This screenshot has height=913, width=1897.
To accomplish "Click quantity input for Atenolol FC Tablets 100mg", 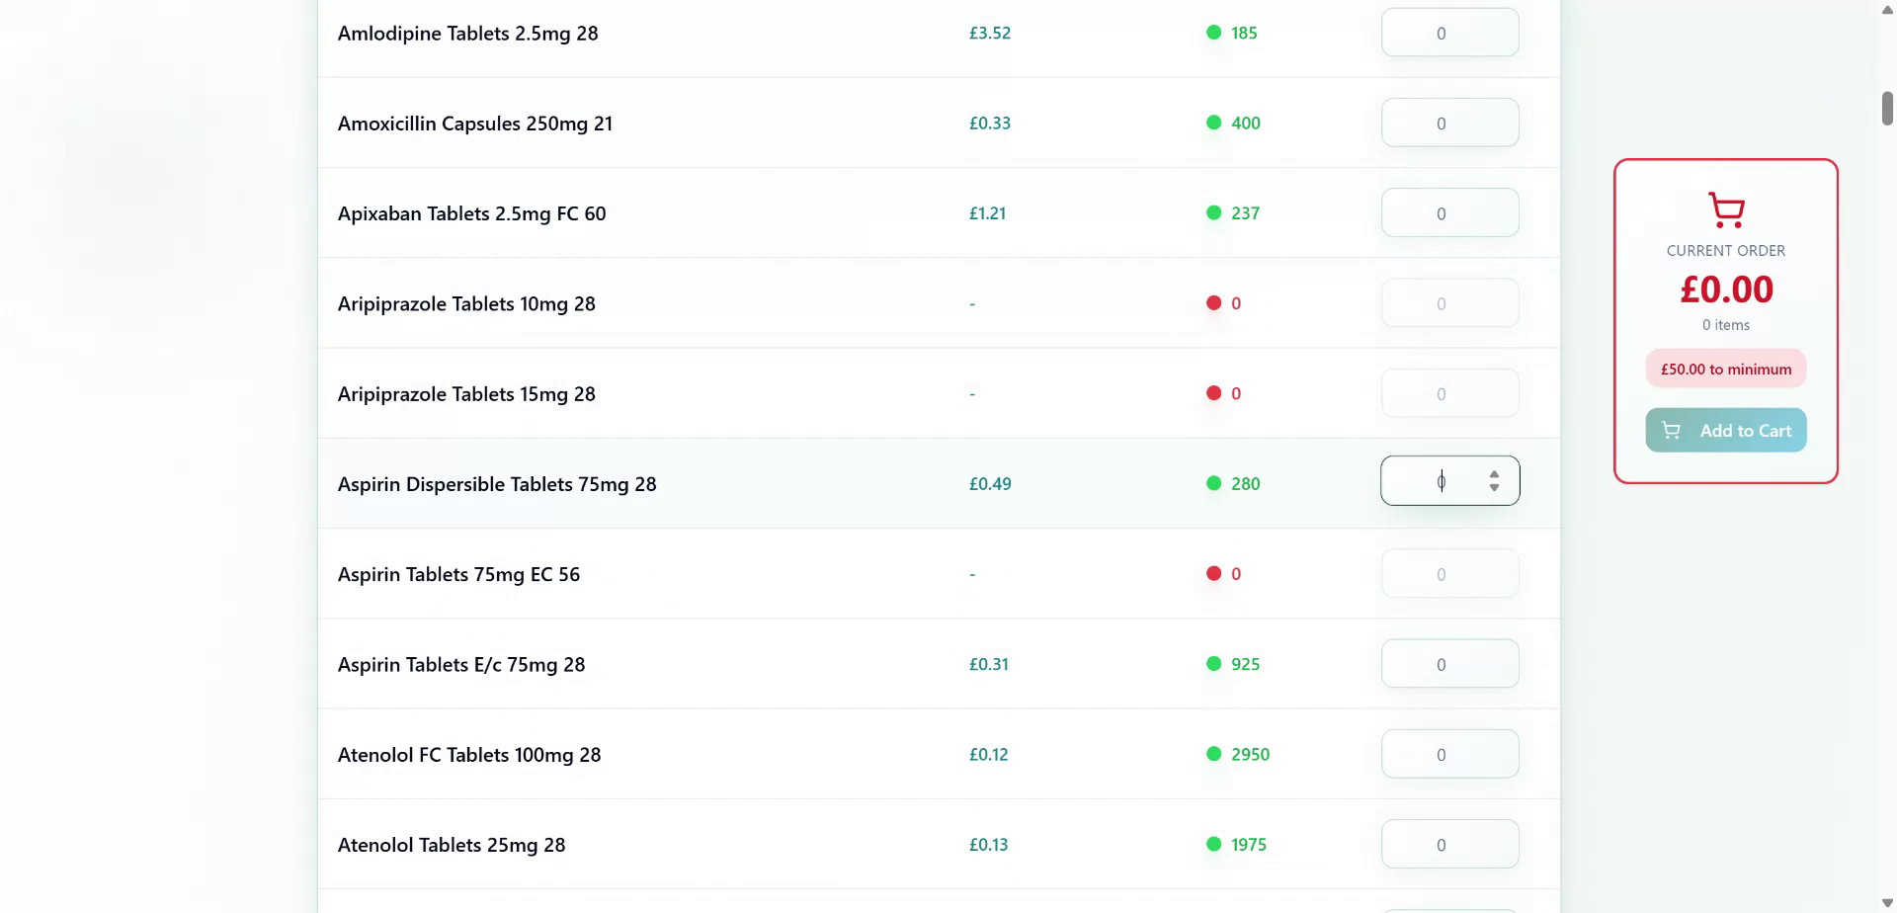I will [1449, 754].
